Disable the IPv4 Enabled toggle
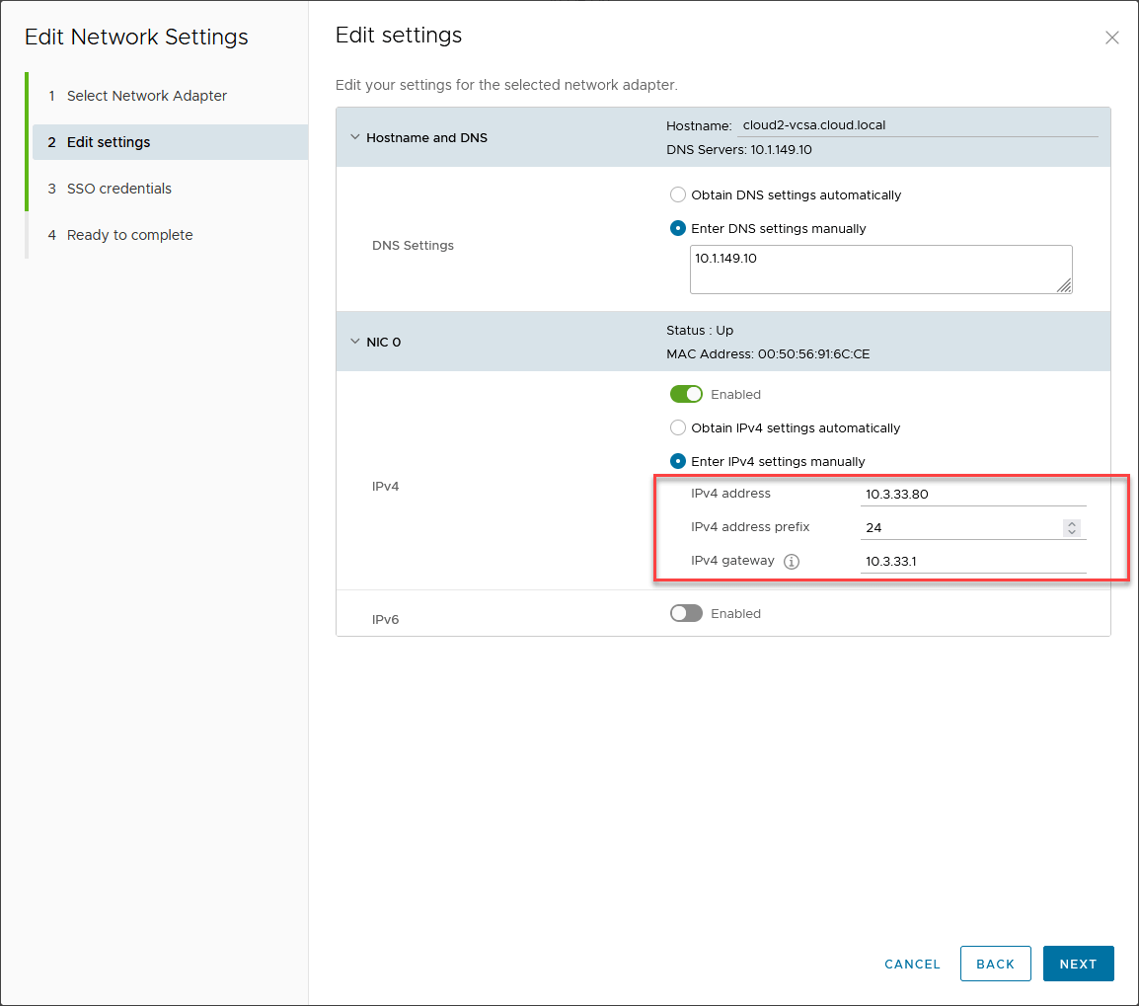 pos(686,395)
